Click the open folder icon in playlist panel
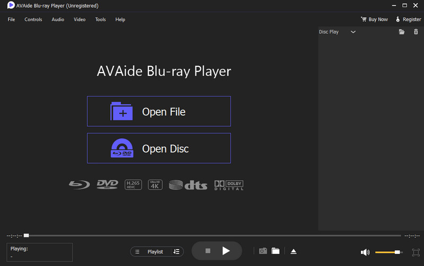 click(402, 32)
